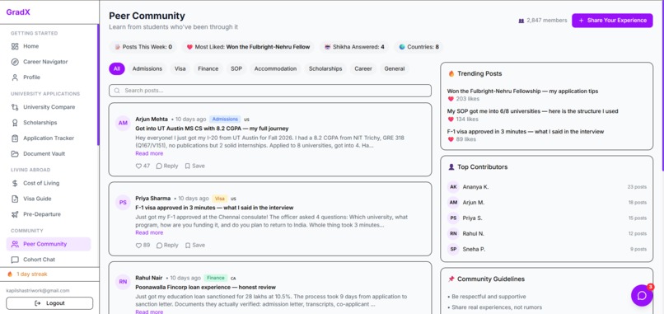
Task: Open trending Fulbright-Nehru Fellowship post
Action: [522, 91]
